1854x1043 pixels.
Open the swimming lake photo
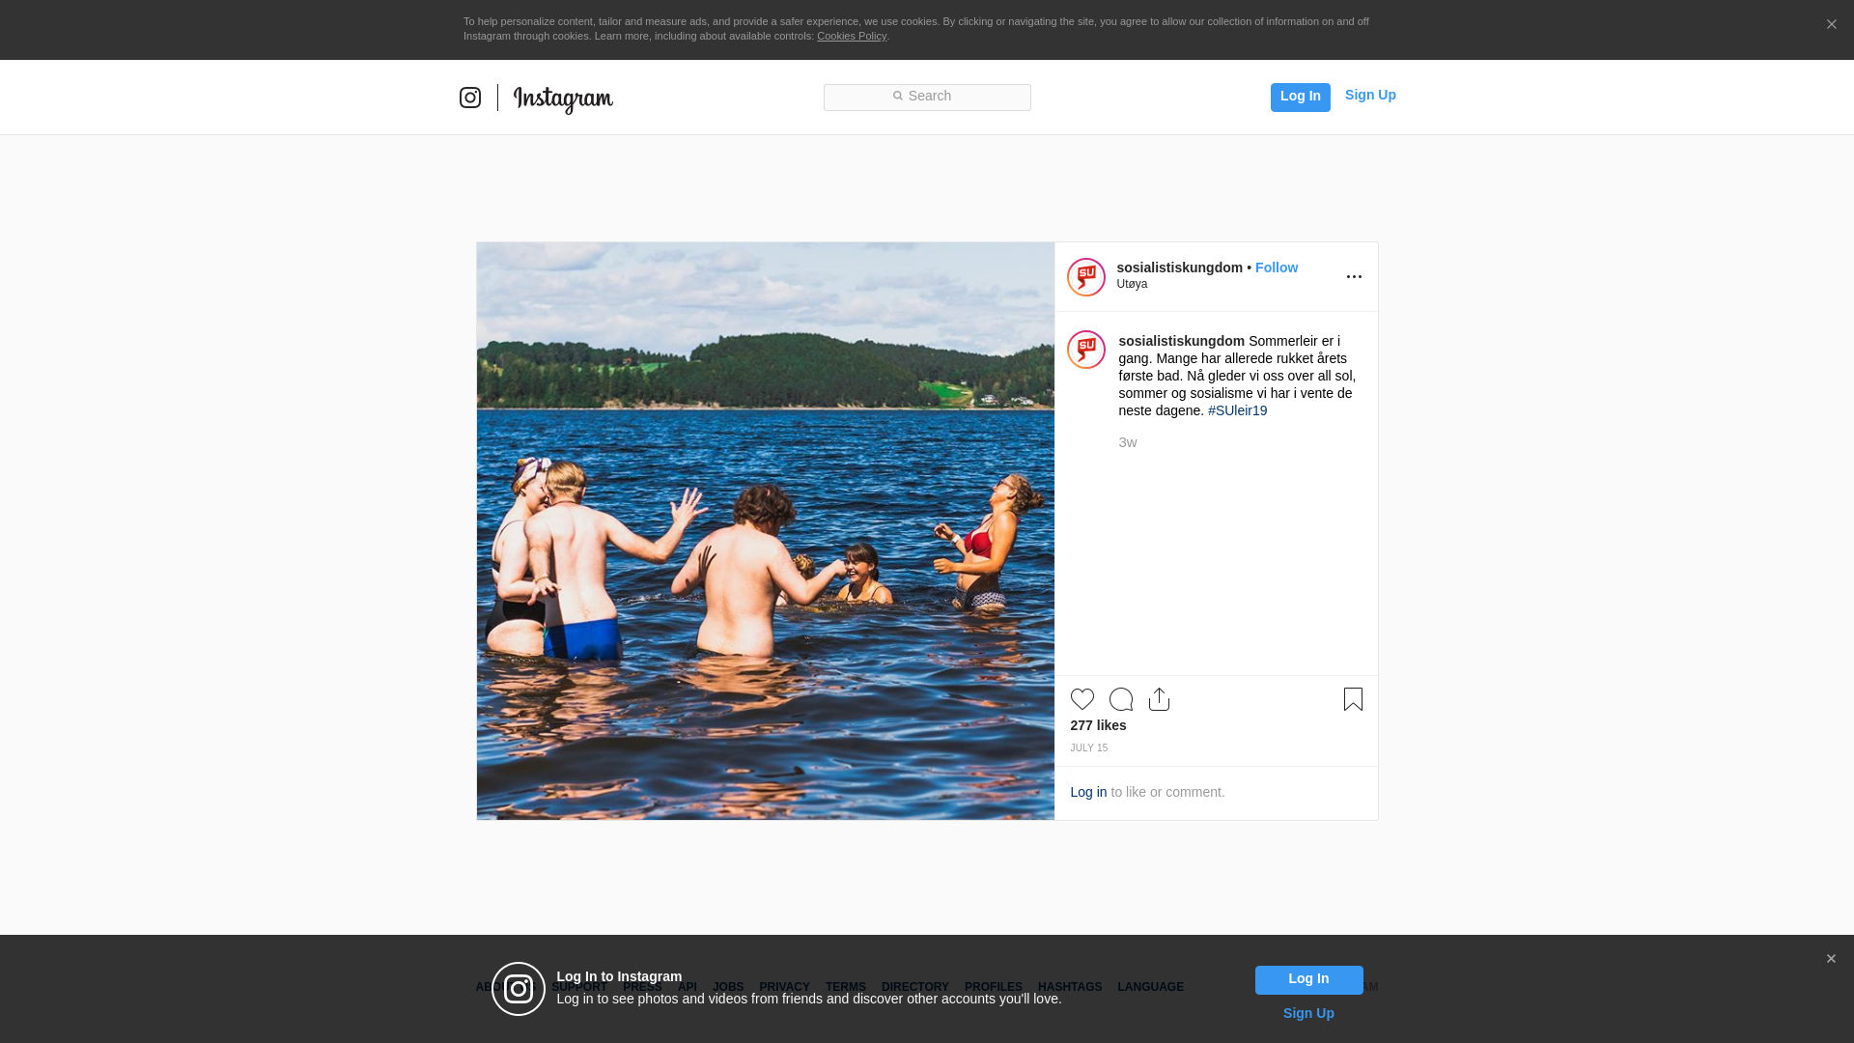click(766, 531)
